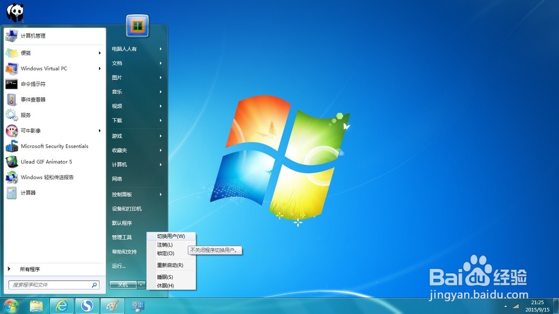Screen dimensions: 559x314
Task: Click search magnifier icon
Action: pyautogui.click(x=94, y=285)
